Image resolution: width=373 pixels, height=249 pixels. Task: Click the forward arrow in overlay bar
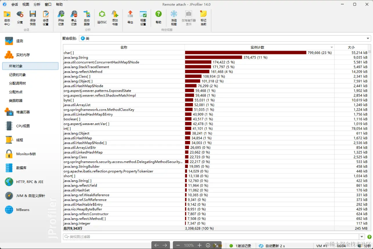[165, 245]
